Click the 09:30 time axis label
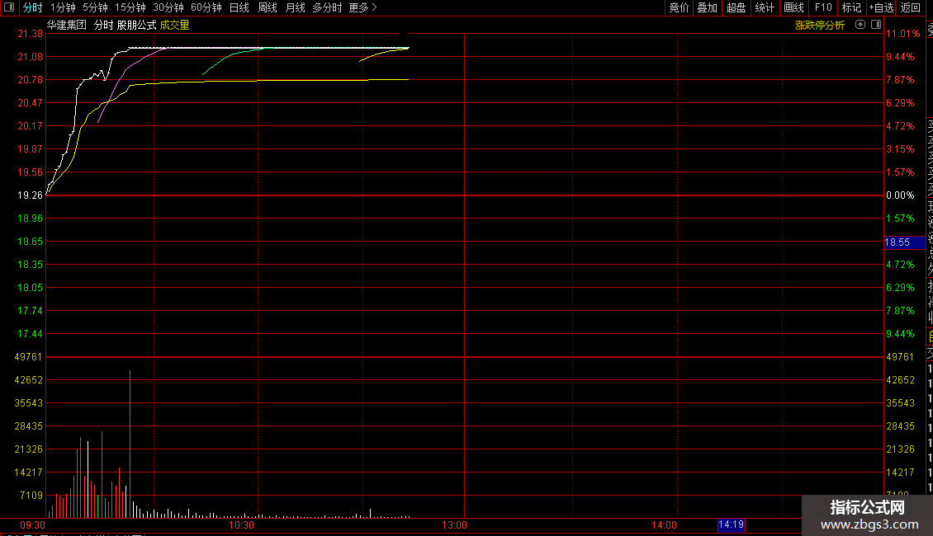933x536 pixels. point(33,525)
